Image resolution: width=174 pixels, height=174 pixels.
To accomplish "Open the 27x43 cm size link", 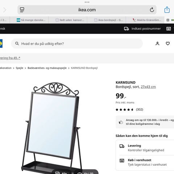I will coord(148,87).
